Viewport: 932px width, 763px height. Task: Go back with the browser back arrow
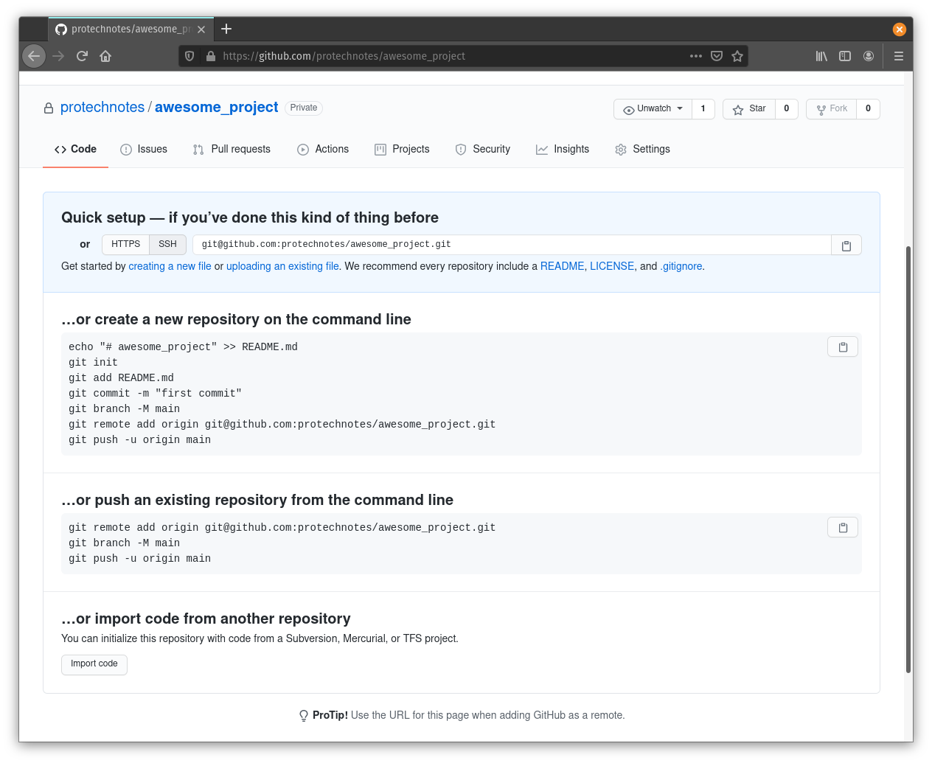point(34,56)
